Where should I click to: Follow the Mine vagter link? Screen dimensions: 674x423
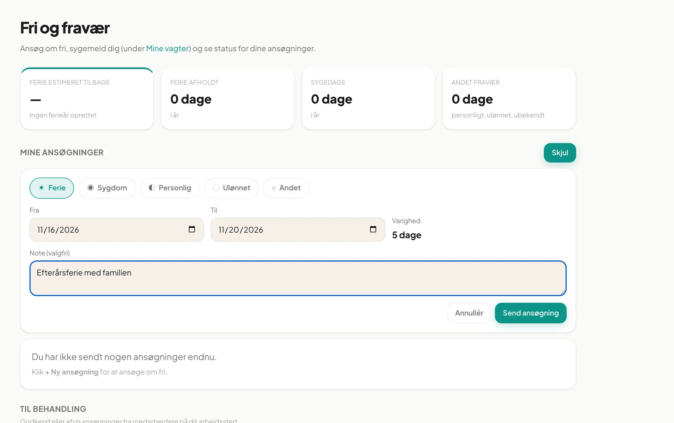tap(167, 48)
